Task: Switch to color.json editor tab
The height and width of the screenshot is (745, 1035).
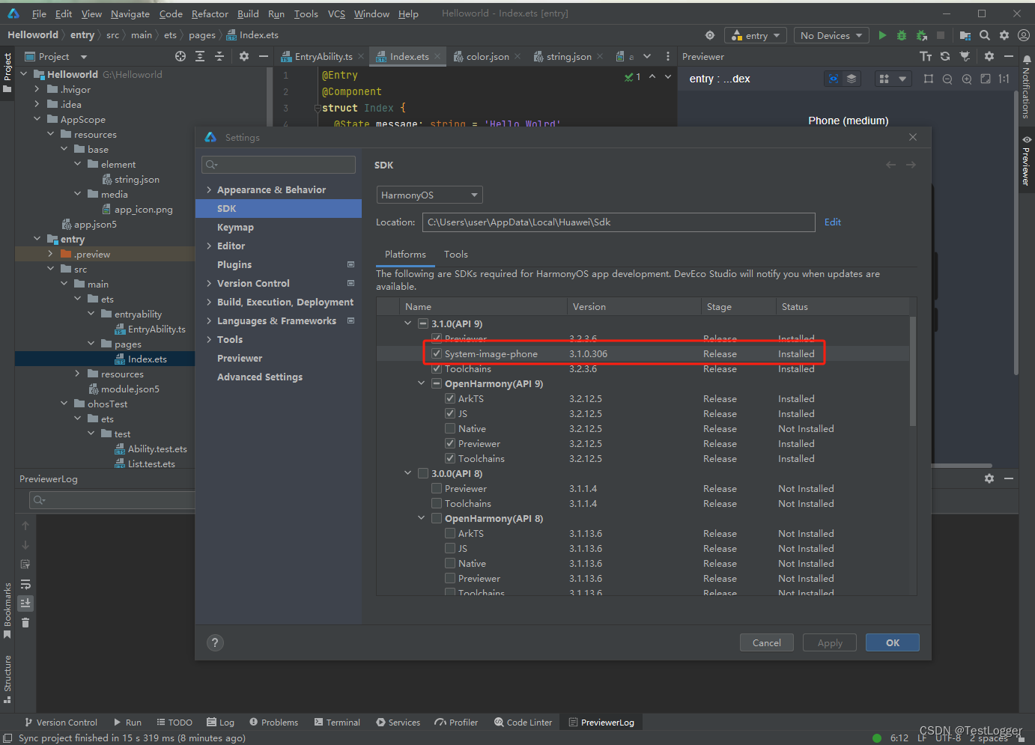Action: [x=488, y=56]
